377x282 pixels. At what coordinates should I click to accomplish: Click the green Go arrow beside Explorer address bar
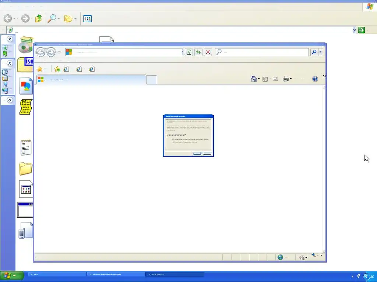point(362,30)
